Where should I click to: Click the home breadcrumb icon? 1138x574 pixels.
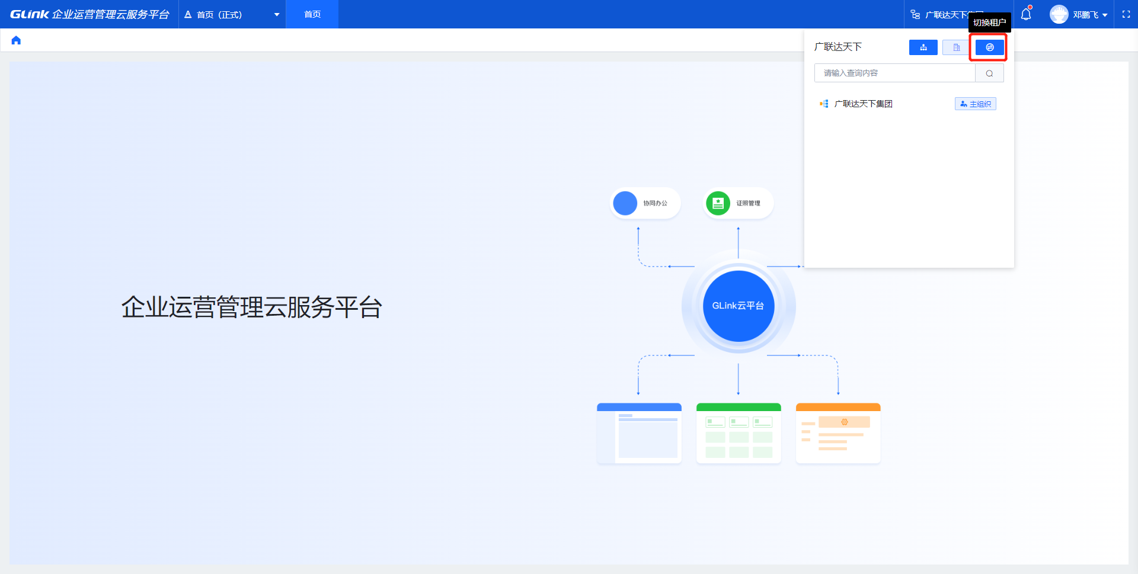(x=16, y=40)
